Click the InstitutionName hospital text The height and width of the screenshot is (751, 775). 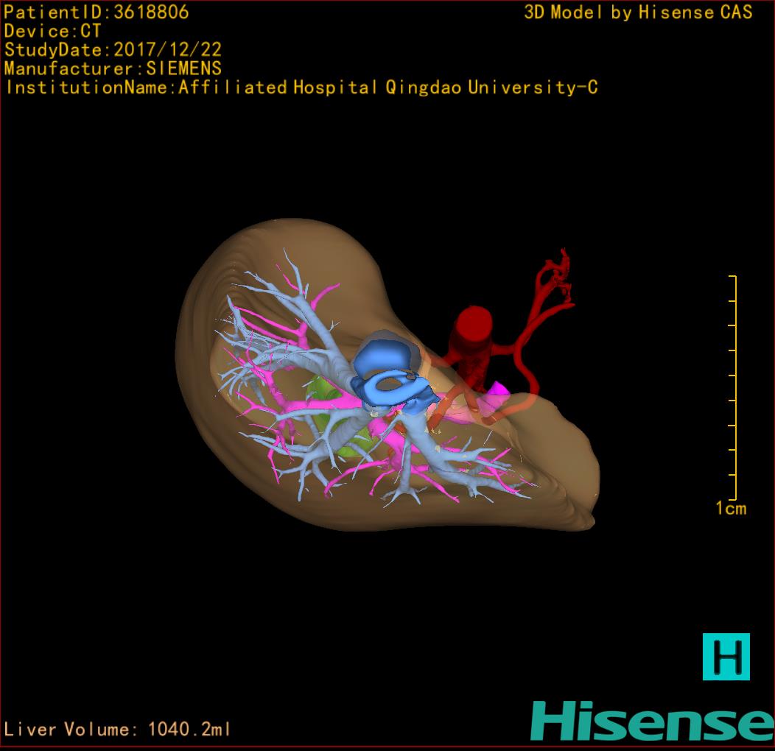coord(301,88)
